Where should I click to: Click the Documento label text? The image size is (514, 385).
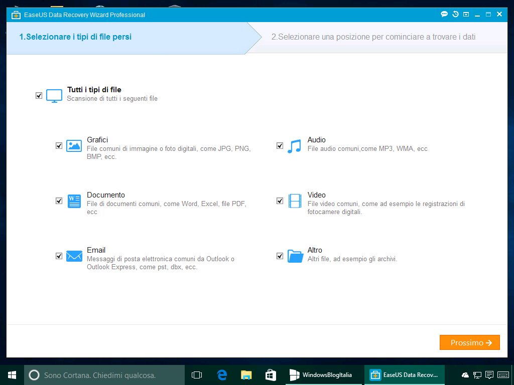106,195
